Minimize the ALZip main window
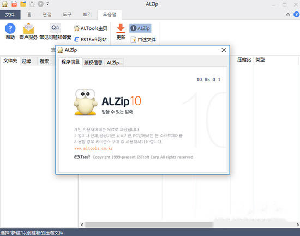The height and width of the screenshot is (236, 300). click(274, 4)
